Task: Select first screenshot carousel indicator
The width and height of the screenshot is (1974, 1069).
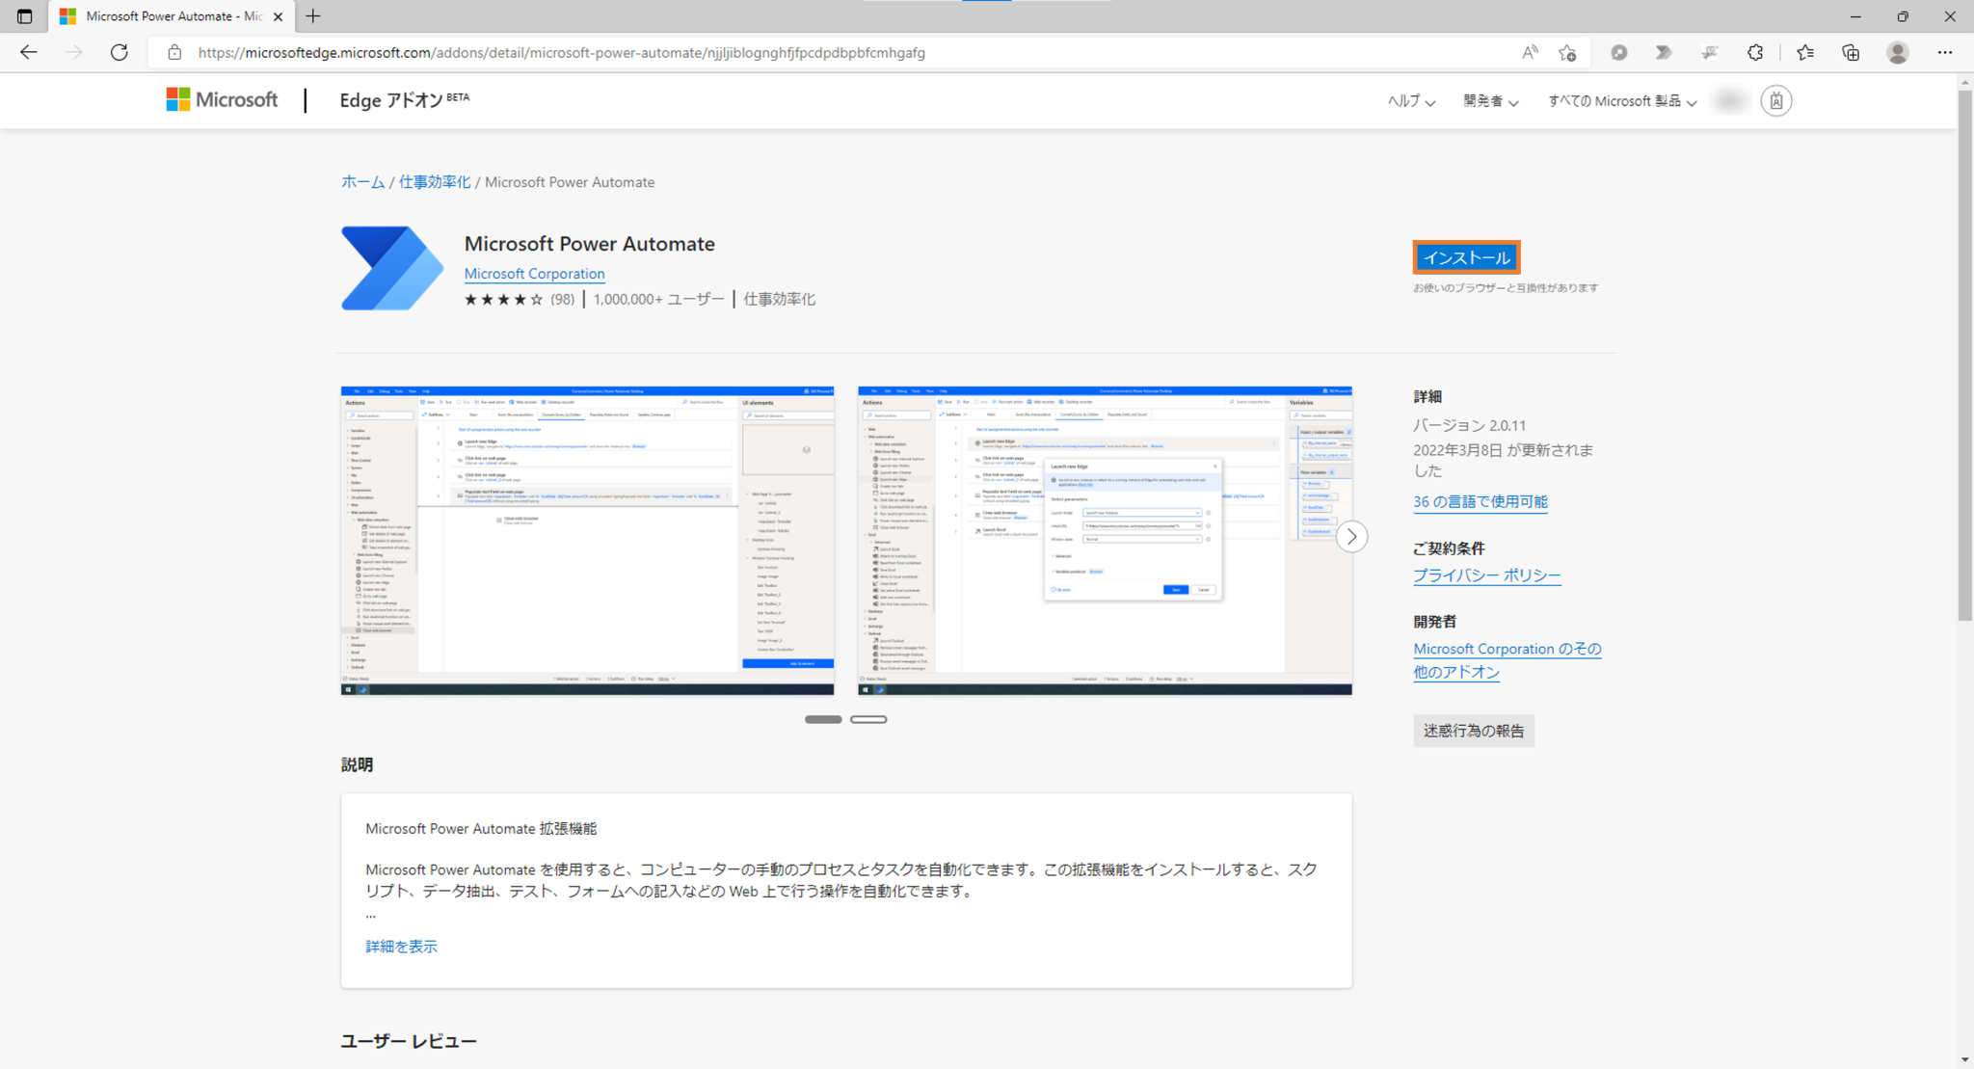Action: pyautogui.click(x=823, y=719)
